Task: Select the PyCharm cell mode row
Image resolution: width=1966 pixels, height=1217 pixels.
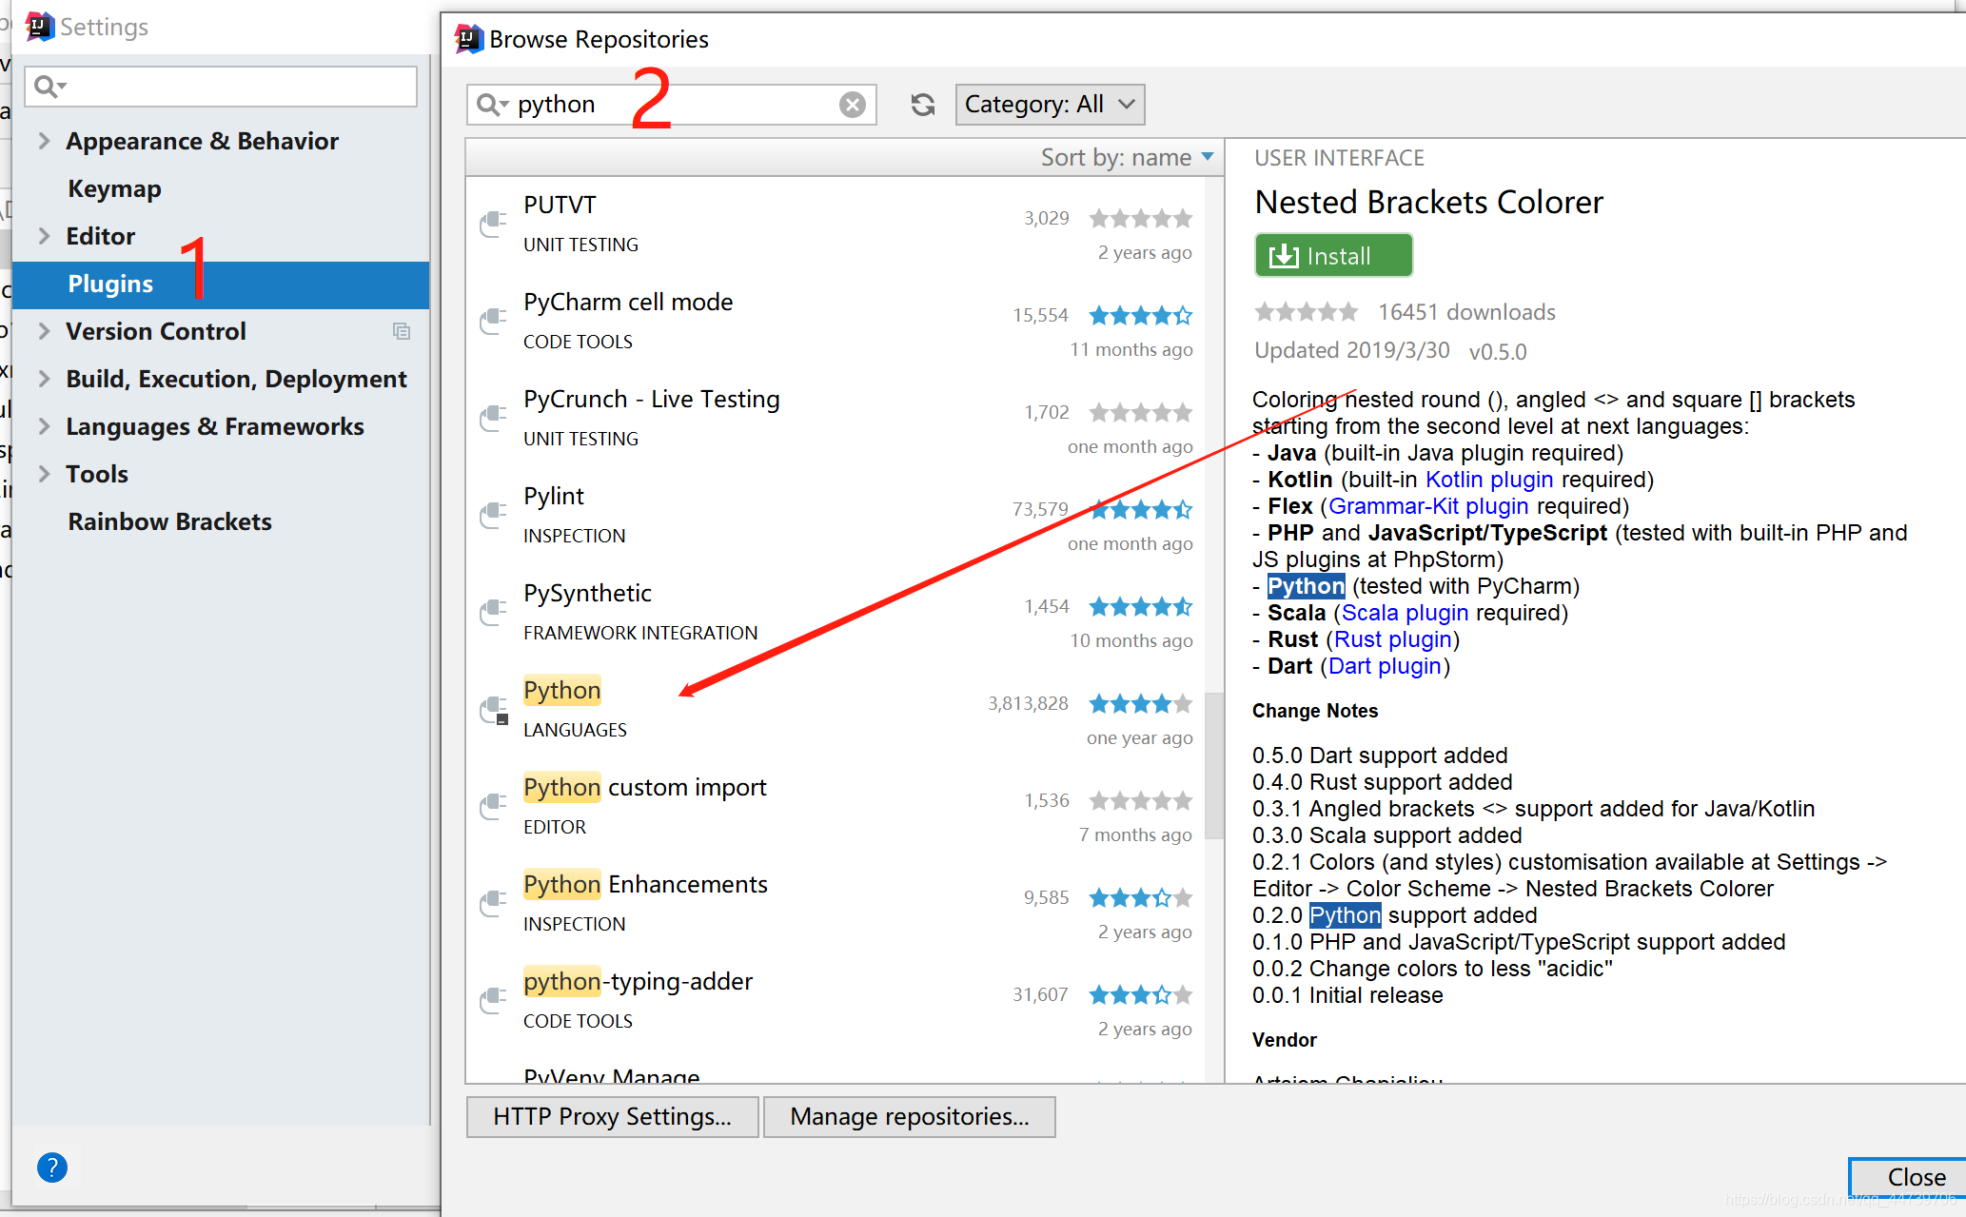Action: [x=835, y=322]
